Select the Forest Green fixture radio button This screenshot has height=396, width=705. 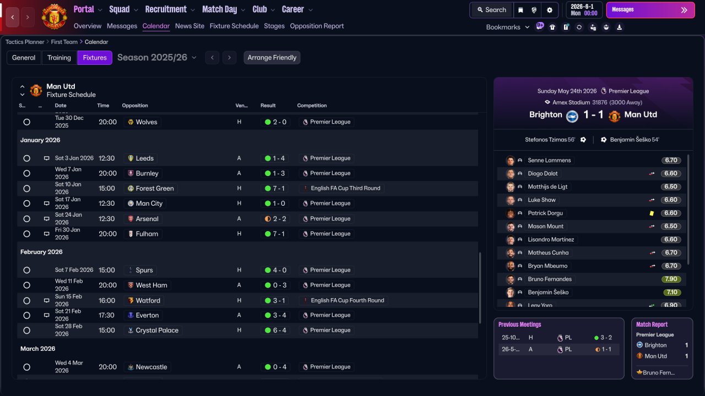point(26,189)
